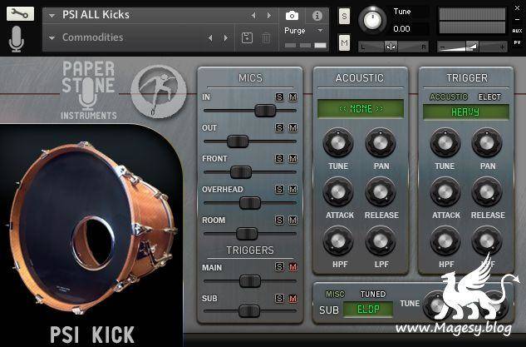
Task: Adjust the OUT mic level slider
Action: tap(238, 141)
